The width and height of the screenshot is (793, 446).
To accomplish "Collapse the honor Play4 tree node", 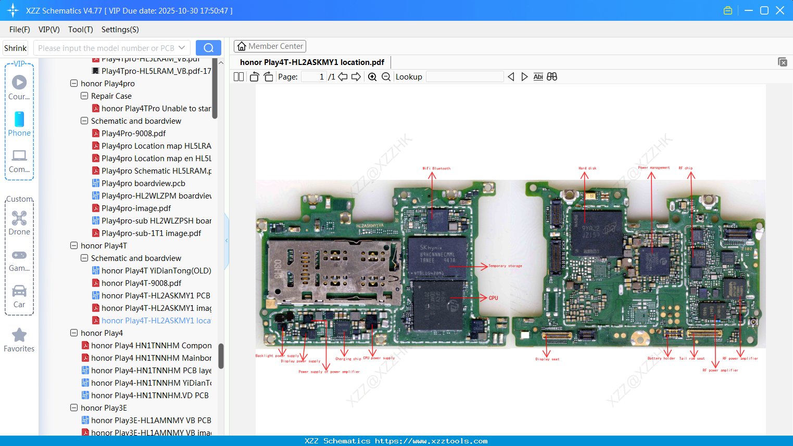I will (x=74, y=333).
